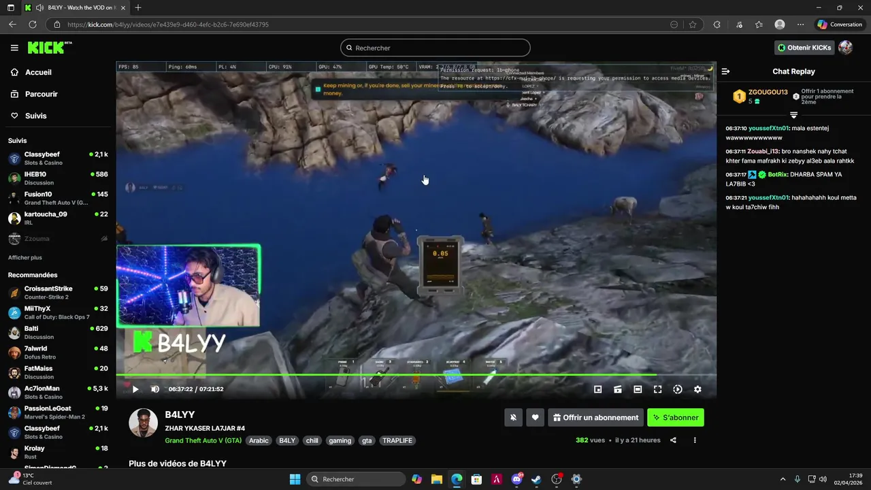This screenshot has height=490, width=871.
Task: Click the green S'abonner button
Action: click(x=676, y=418)
